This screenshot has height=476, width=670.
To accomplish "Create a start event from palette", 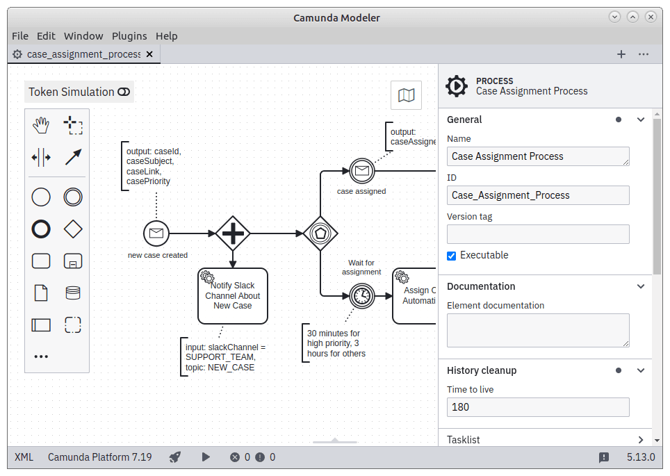I will tap(41, 197).
